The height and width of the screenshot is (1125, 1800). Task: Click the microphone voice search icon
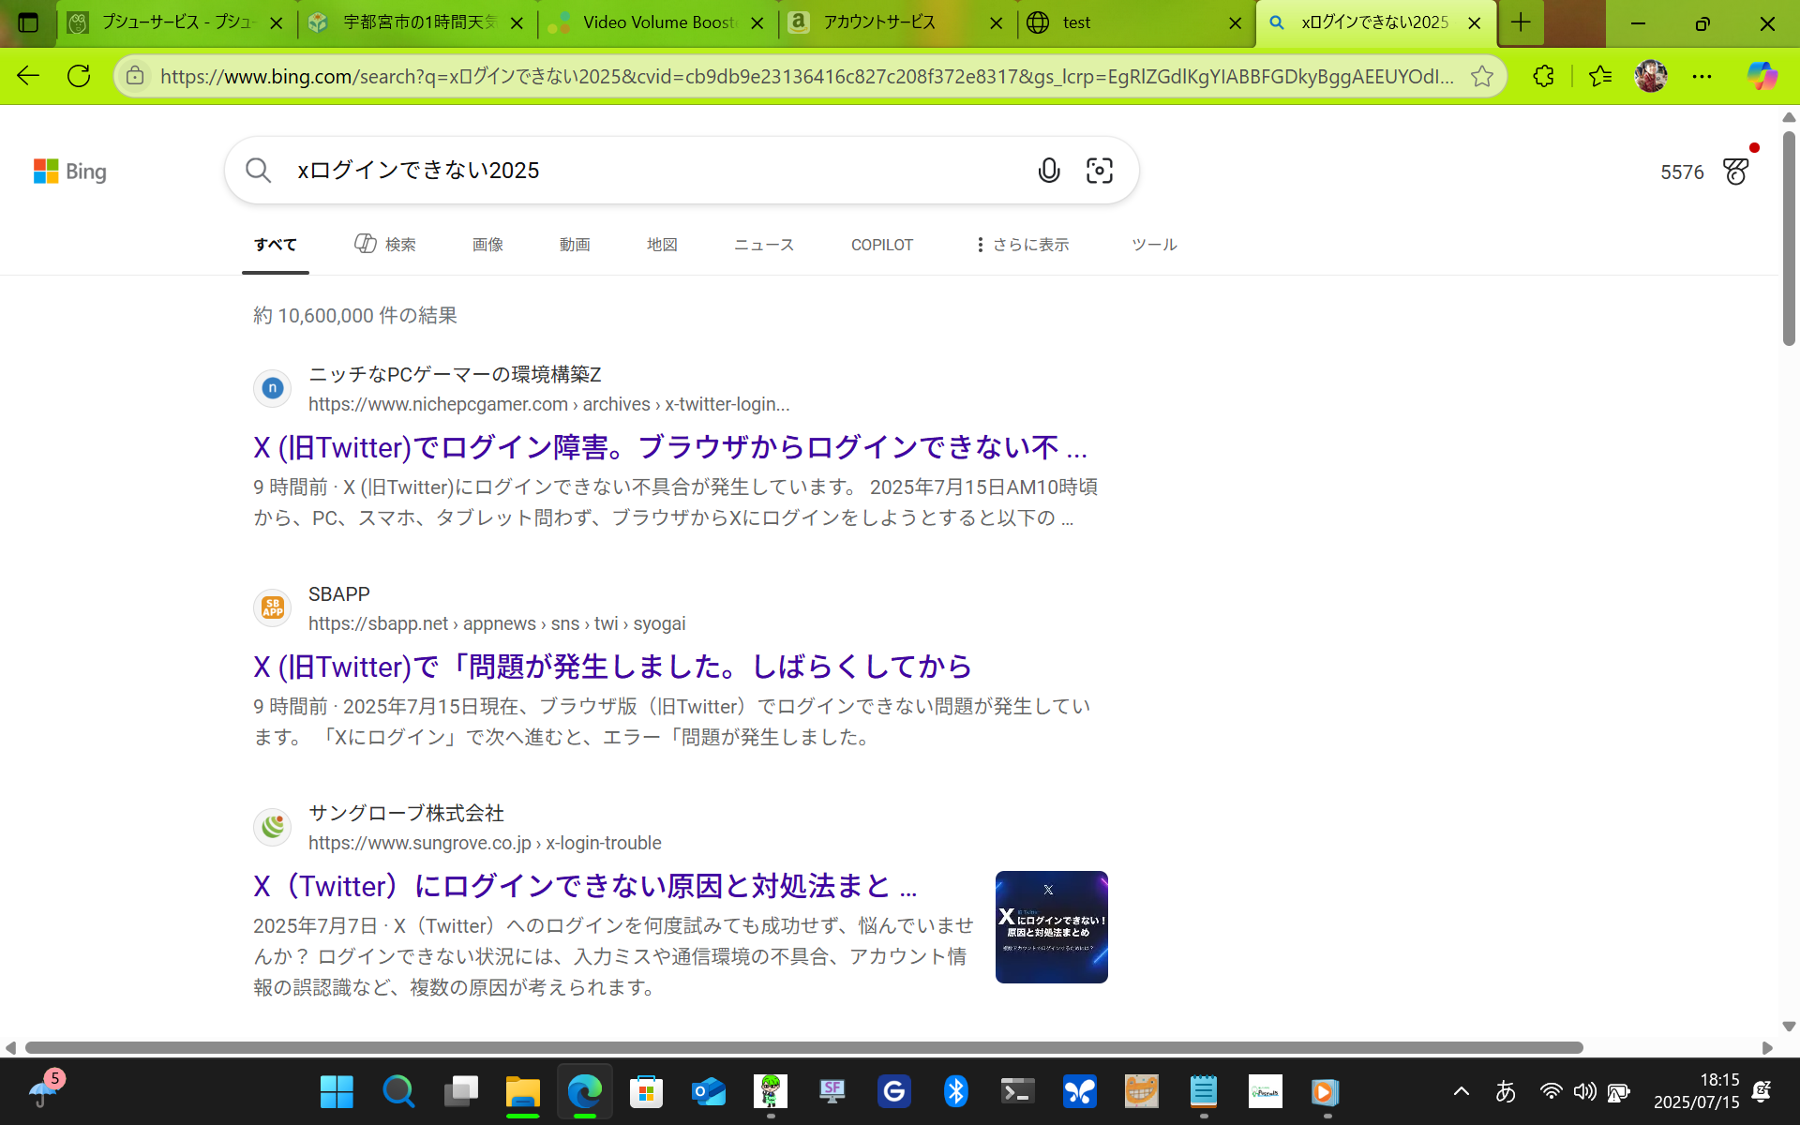coord(1049,171)
